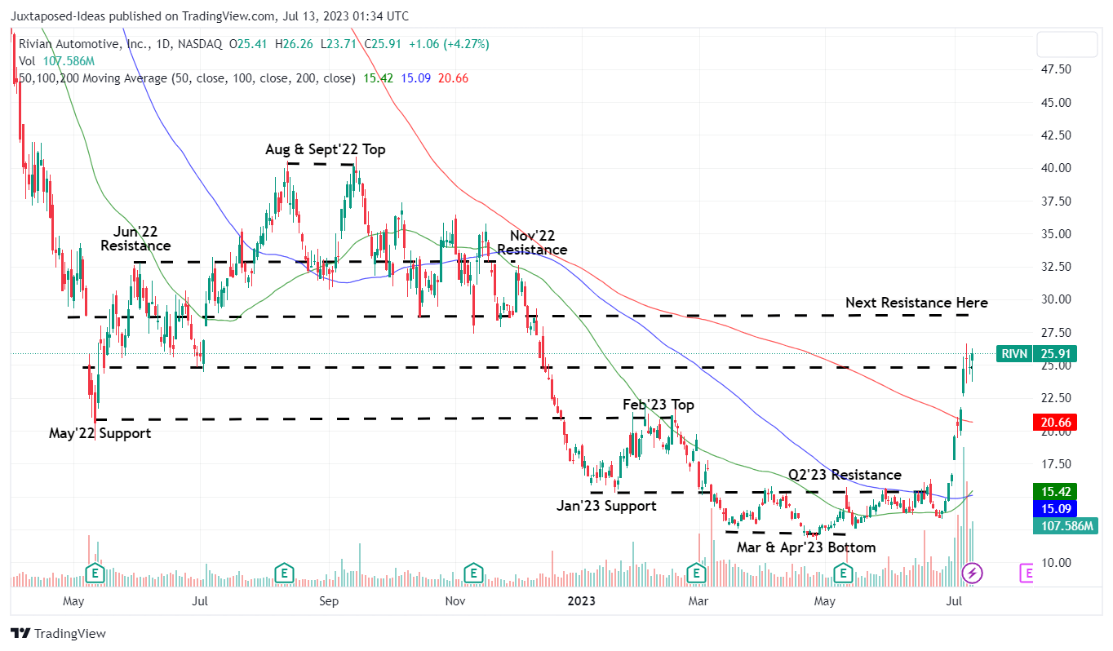Click 'Jun'22 Resistance' annotation
Viewport: 1113px width, 651px height.
tap(135, 238)
